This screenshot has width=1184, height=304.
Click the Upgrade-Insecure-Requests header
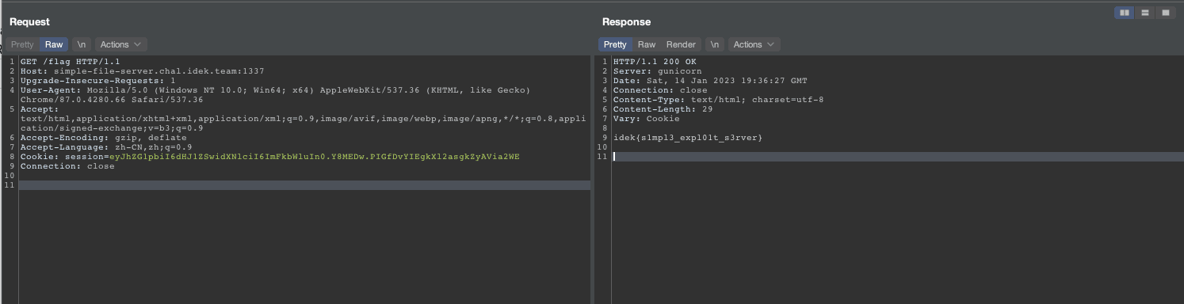[x=97, y=81]
